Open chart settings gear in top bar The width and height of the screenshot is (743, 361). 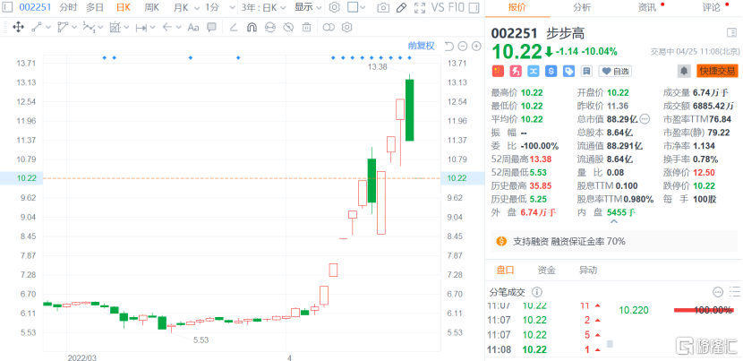pyautogui.click(x=335, y=7)
